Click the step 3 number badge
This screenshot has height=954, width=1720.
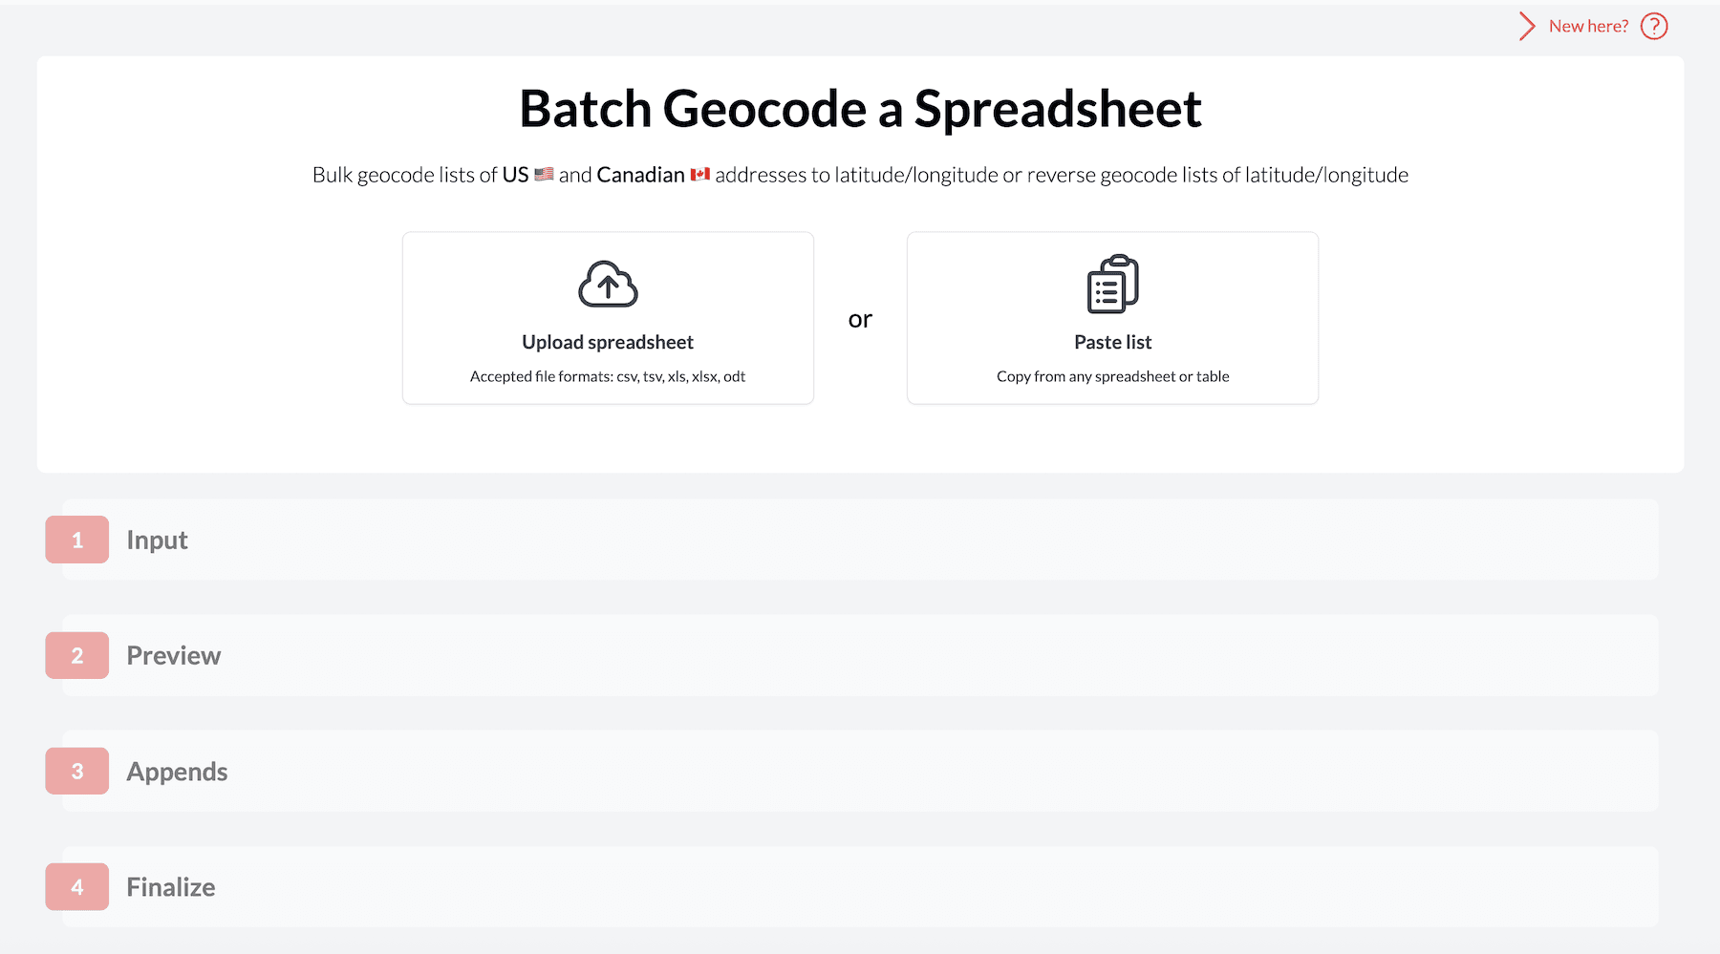point(76,771)
